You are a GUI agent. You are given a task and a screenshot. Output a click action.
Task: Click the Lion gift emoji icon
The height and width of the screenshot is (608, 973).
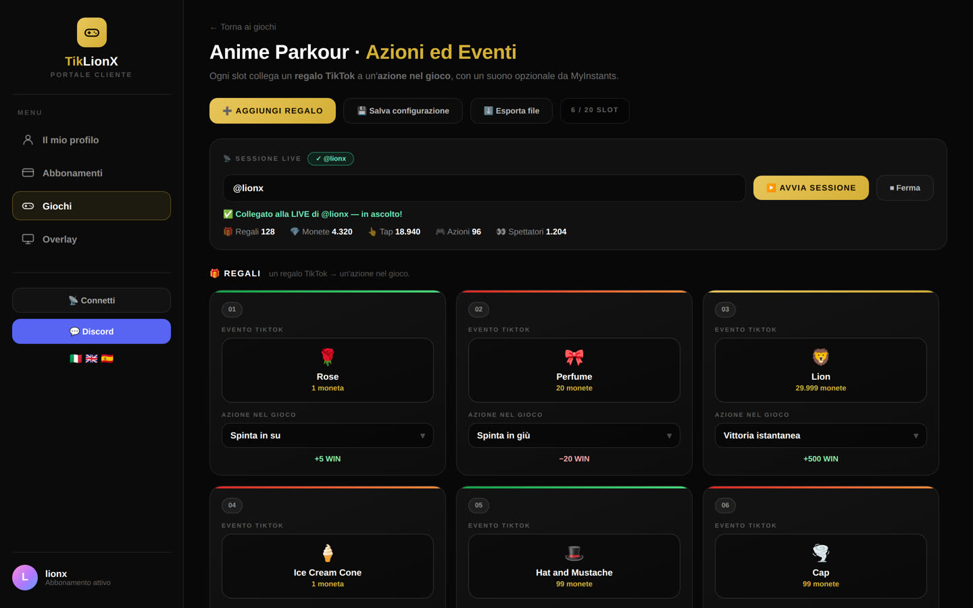tap(821, 357)
